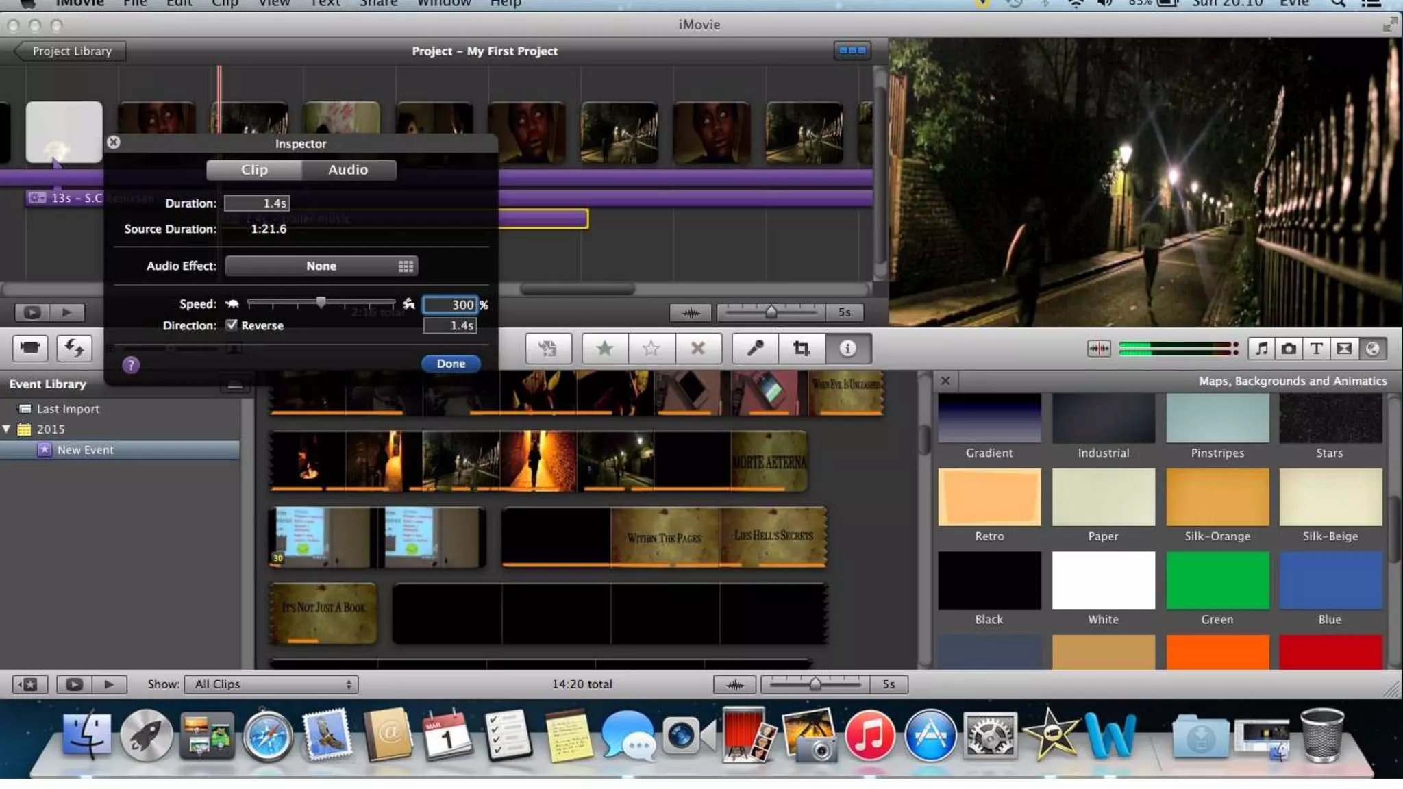Toggle project audio waveforms button
The image size is (1403, 789).
(x=691, y=312)
